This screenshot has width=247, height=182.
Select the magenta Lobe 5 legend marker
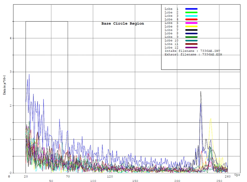point(191,23)
